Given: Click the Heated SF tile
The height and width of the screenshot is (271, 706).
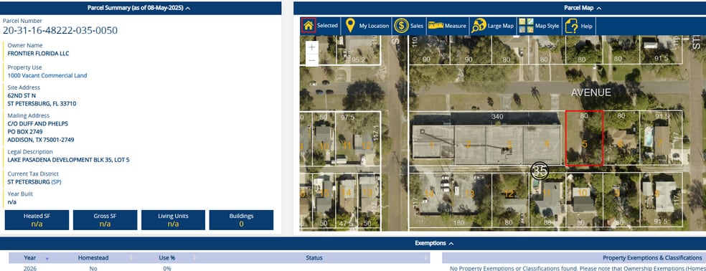Looking at the screenshot, I should tap(37, 219).
